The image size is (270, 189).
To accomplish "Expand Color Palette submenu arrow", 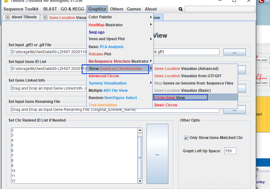I will [151, 17].
